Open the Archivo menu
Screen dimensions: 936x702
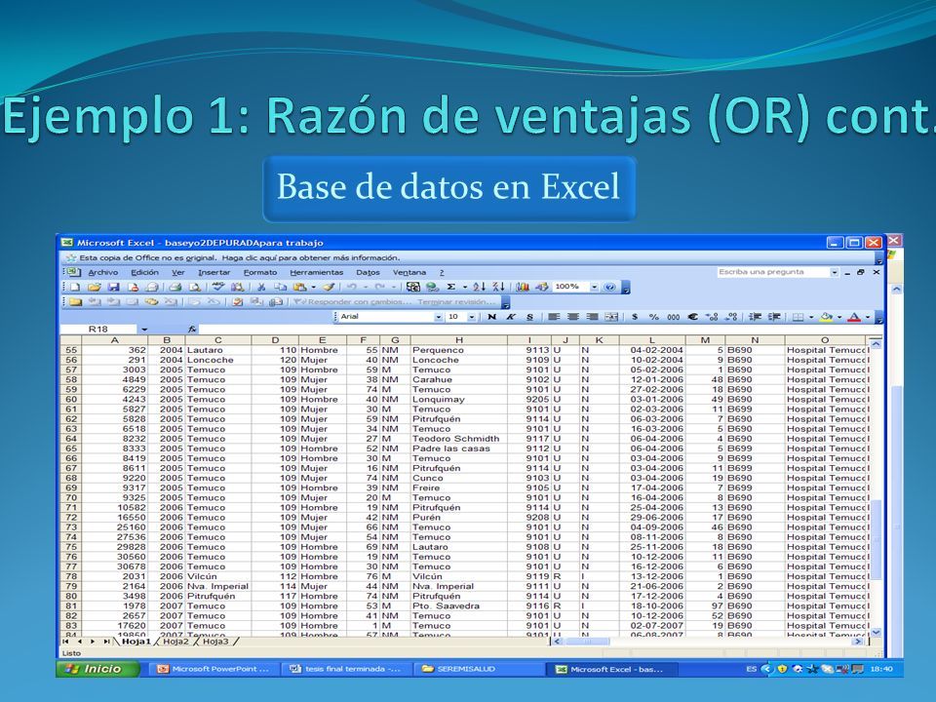click(102, 272)
